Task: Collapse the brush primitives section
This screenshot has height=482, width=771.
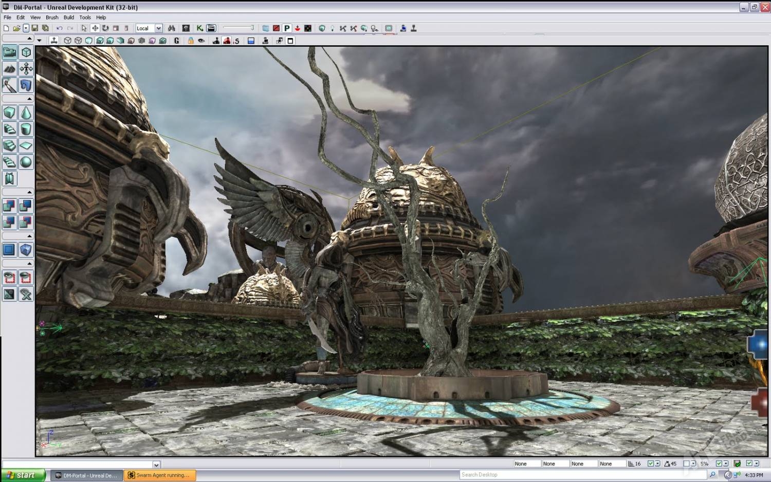Action: tap(29, 99)
